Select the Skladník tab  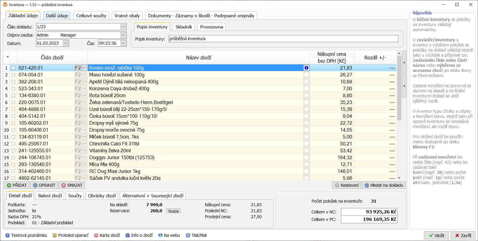point(184,27)
